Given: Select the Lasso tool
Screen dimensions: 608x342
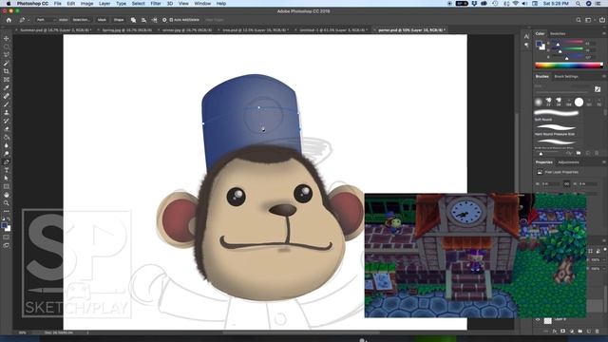Looking at the screenshot, I should [x=7, y=55].
